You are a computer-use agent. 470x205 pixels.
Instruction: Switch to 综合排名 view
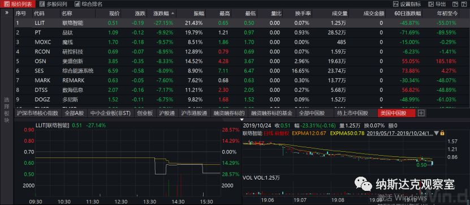click(x=88, y=4)
